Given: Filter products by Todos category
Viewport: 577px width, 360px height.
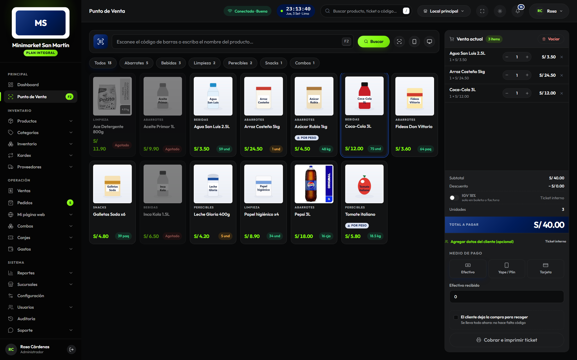Looking at the screenshot, I should click(103, 63).
